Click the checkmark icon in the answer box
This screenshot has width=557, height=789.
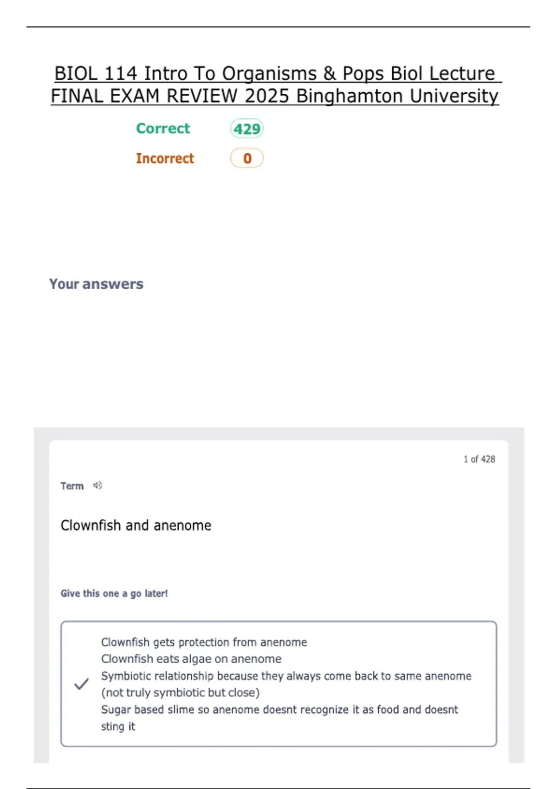pos(81,684)
